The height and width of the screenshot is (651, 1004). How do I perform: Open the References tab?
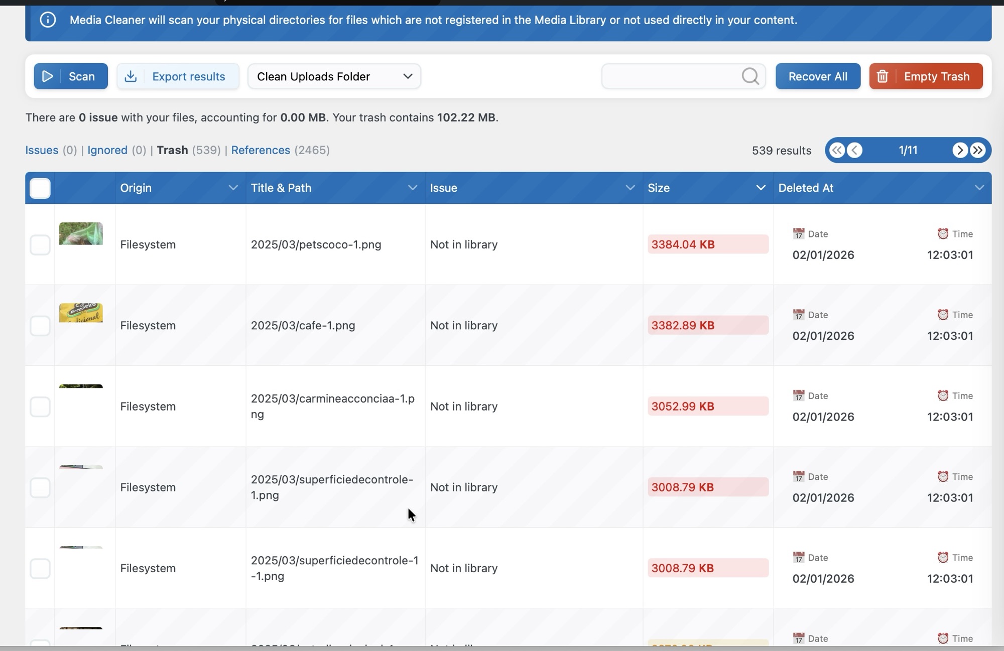[x=260, y=150]
